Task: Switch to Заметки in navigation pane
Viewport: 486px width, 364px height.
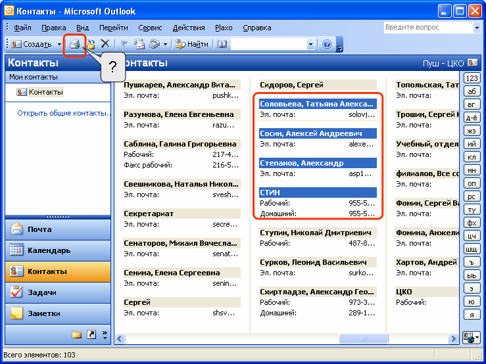Action: pos(58,313)
